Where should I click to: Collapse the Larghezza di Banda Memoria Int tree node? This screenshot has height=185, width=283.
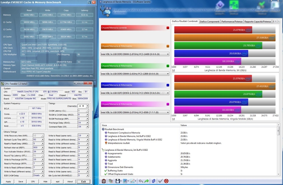click(x=103, y=150)
